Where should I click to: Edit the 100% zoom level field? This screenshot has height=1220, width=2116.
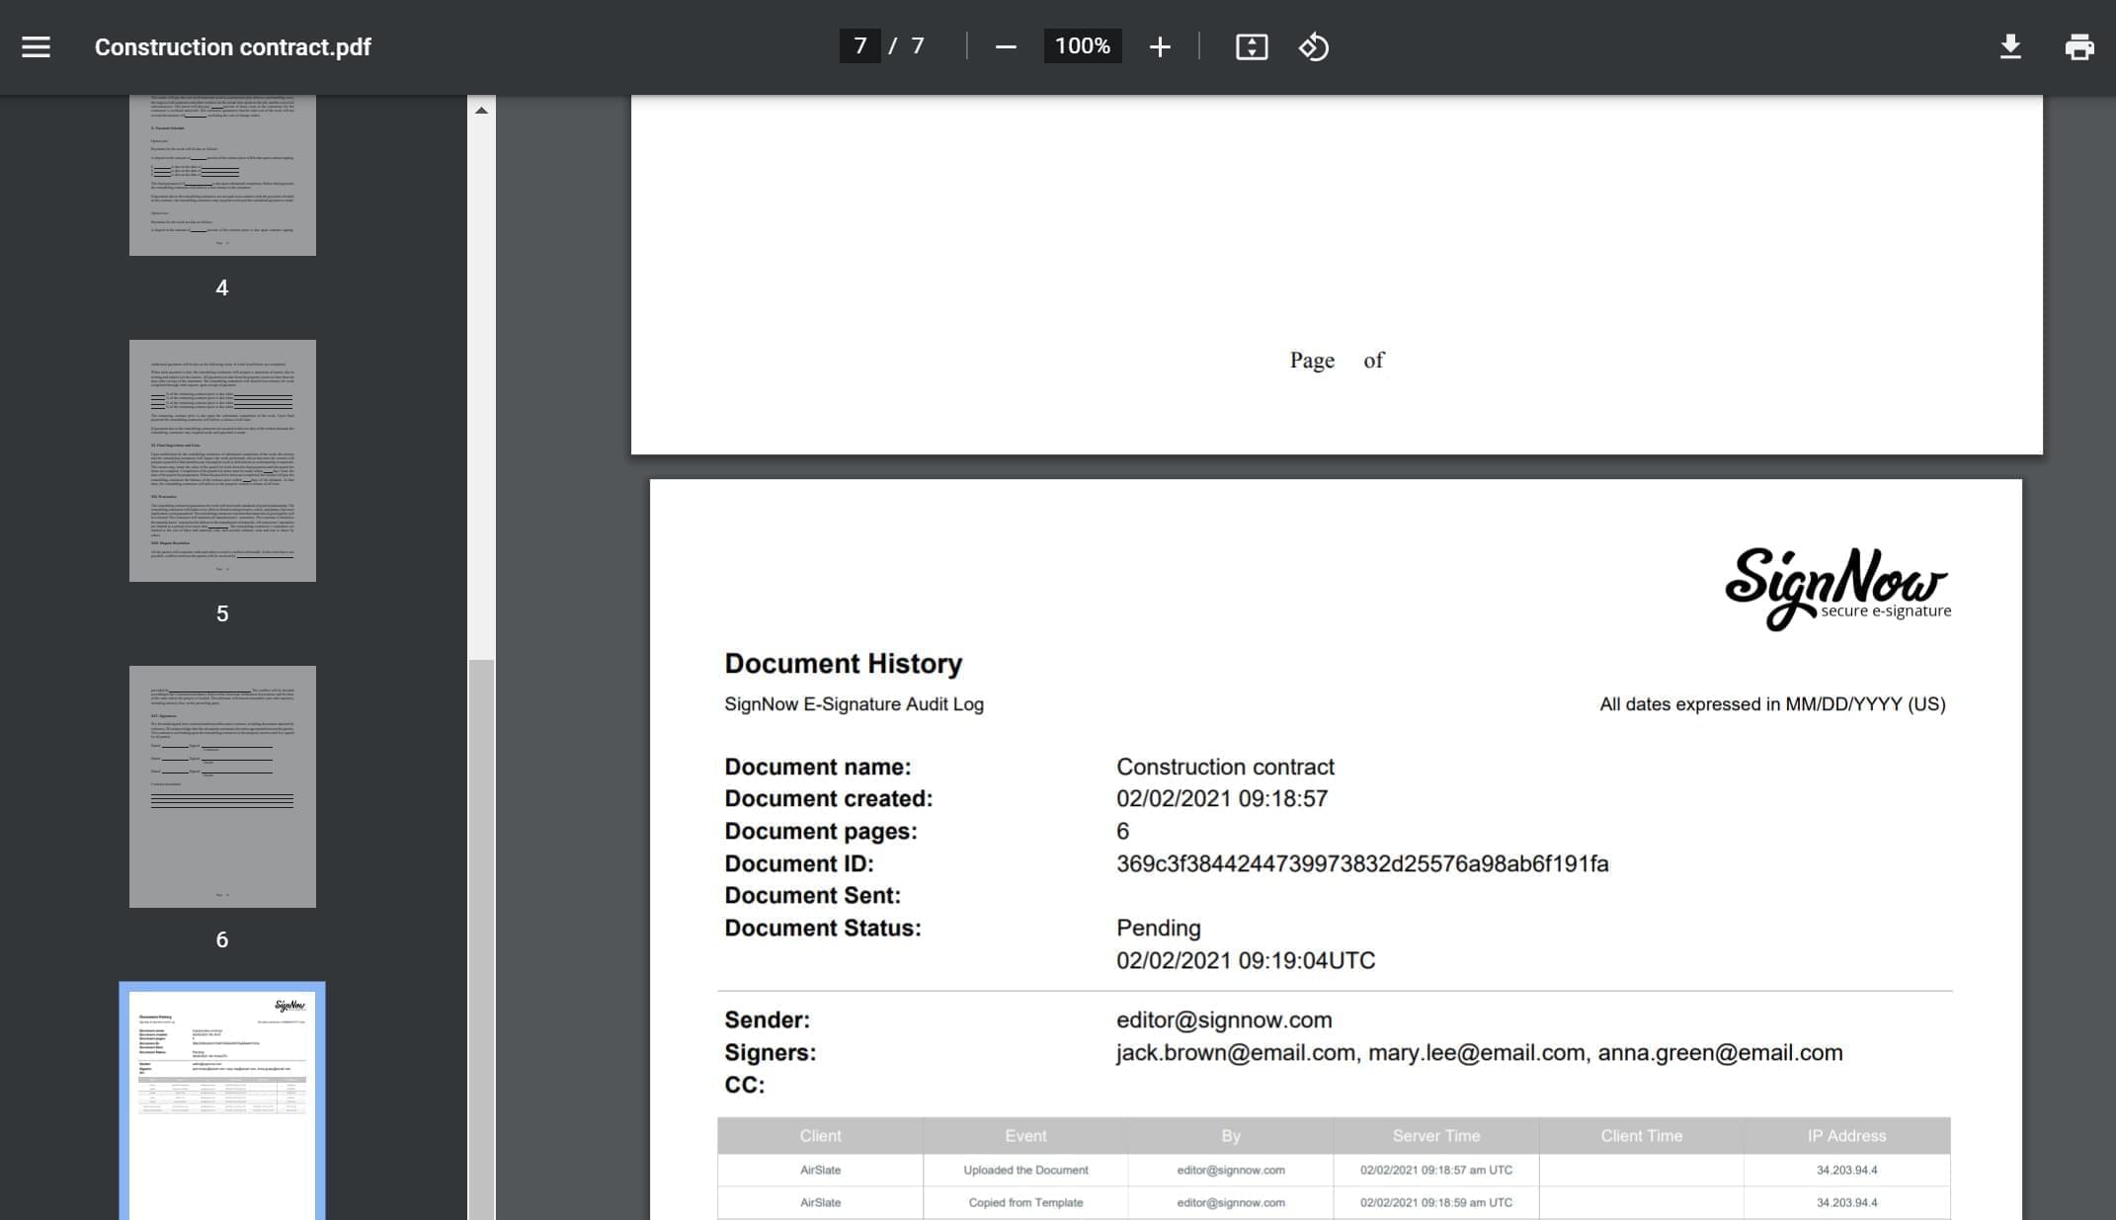pos(1082,45)
